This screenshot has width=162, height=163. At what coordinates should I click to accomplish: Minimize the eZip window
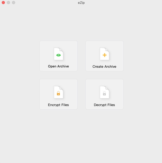(8, 3)
